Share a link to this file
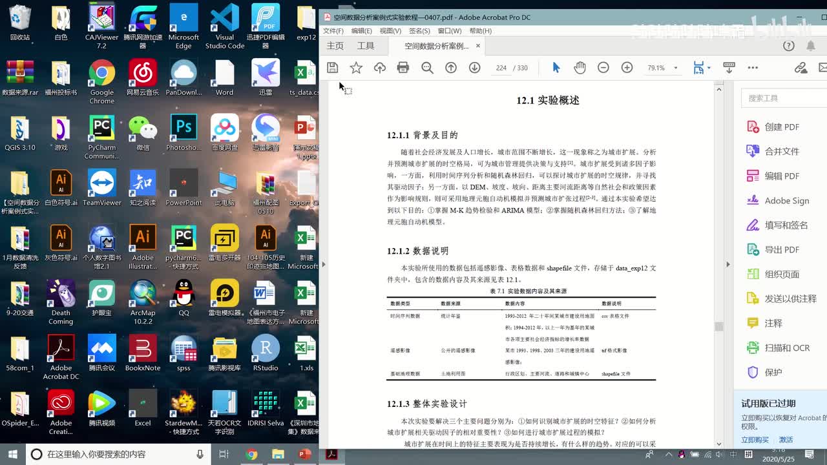 click(x=801, y=68)
